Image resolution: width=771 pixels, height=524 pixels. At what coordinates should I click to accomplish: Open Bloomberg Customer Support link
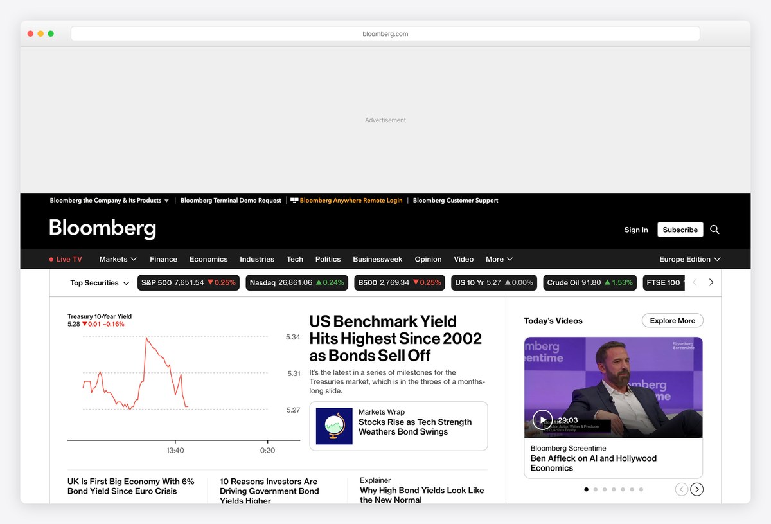456,201
